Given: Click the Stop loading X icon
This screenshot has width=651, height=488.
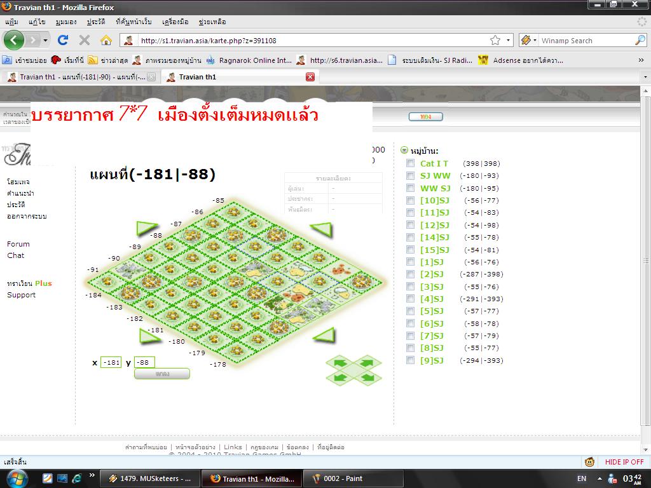Looking at the screenshot, I should pos(85,40).
